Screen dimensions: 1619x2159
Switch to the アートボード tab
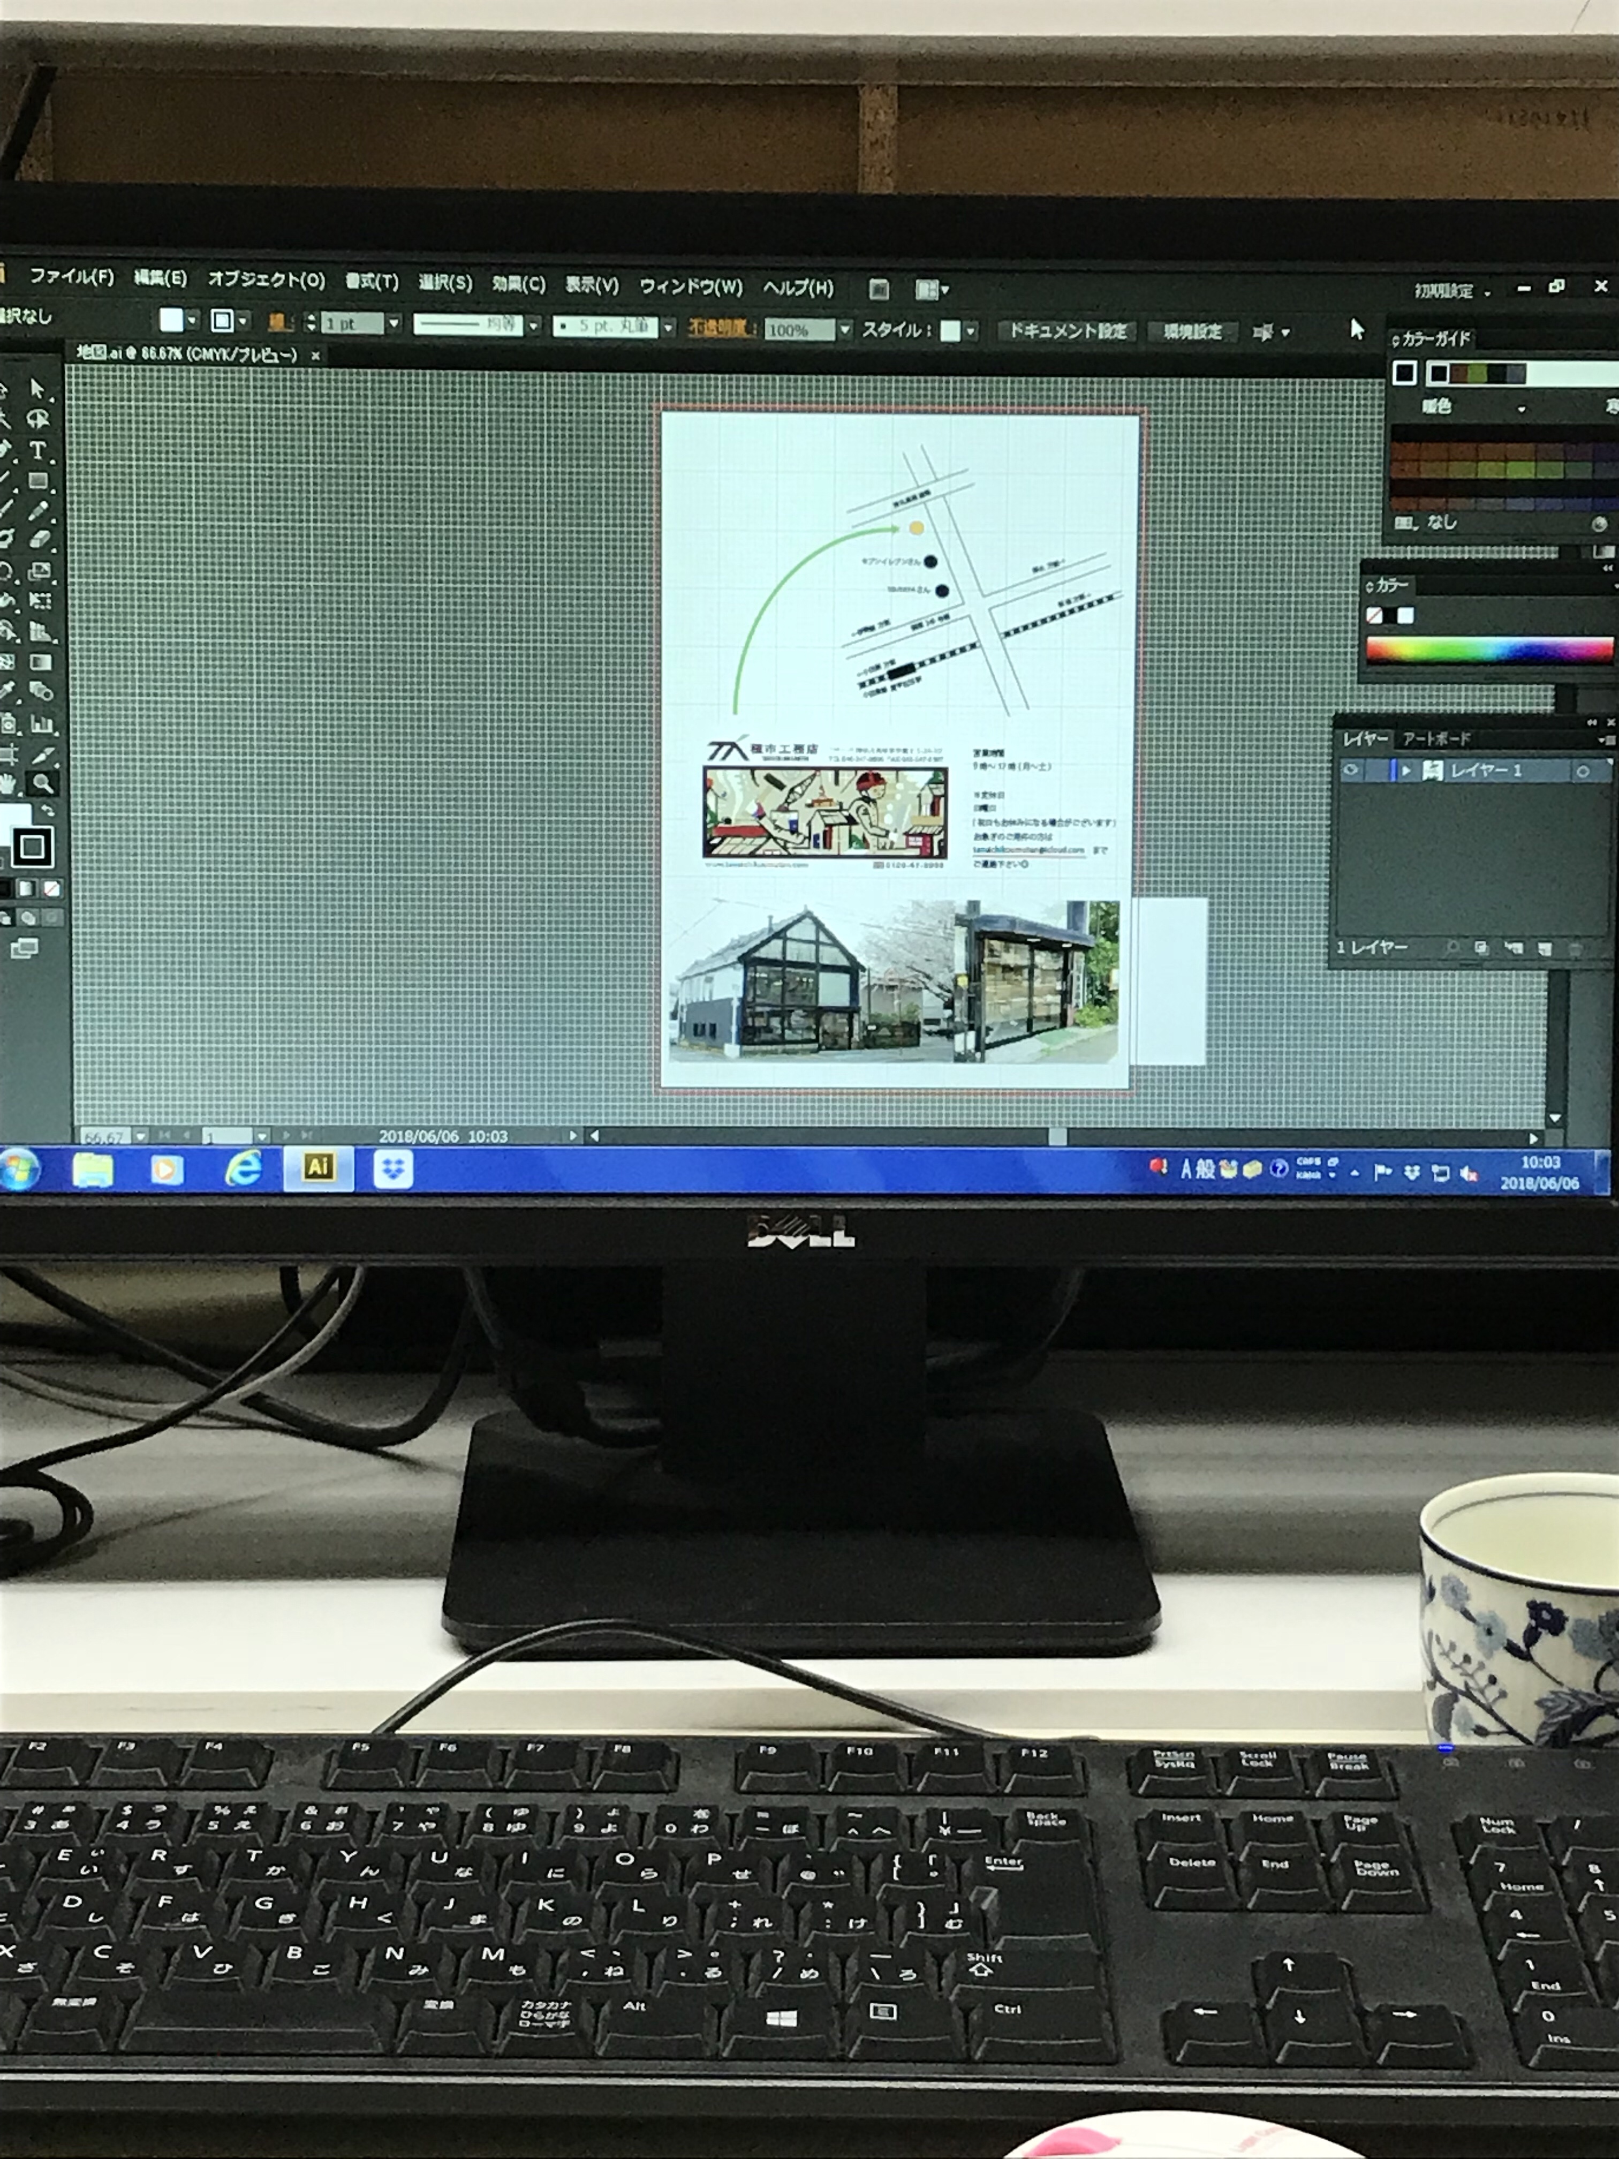(x=1435, y=739)
